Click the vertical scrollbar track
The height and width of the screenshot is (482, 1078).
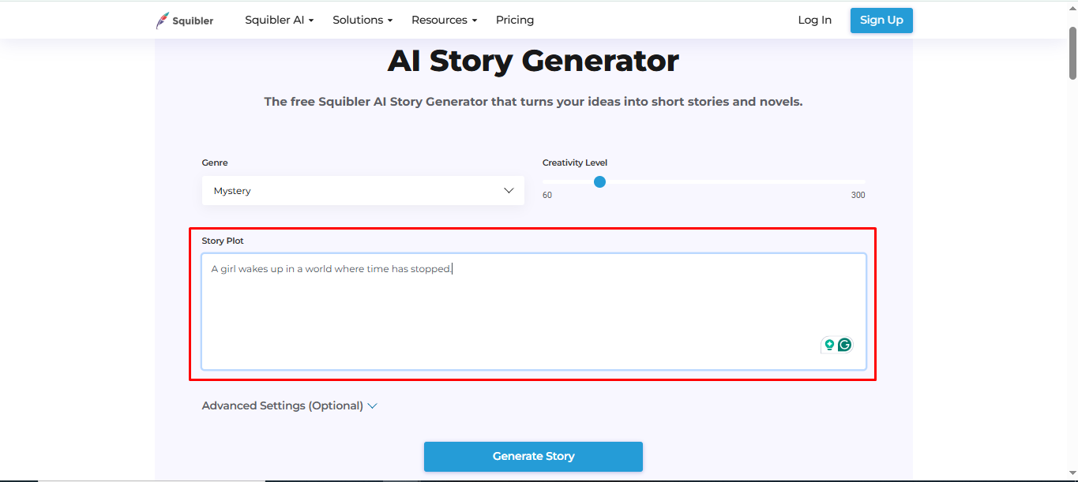click(1072, 237)
